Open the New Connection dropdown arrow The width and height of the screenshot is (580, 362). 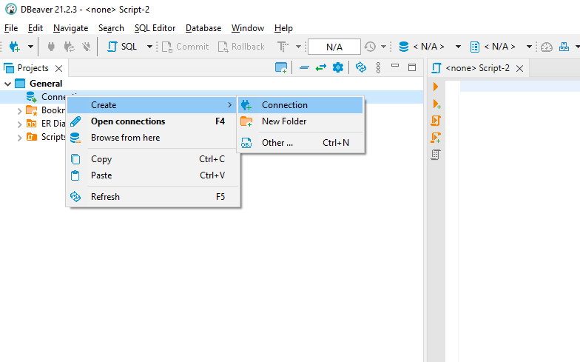tap(31, 47)
